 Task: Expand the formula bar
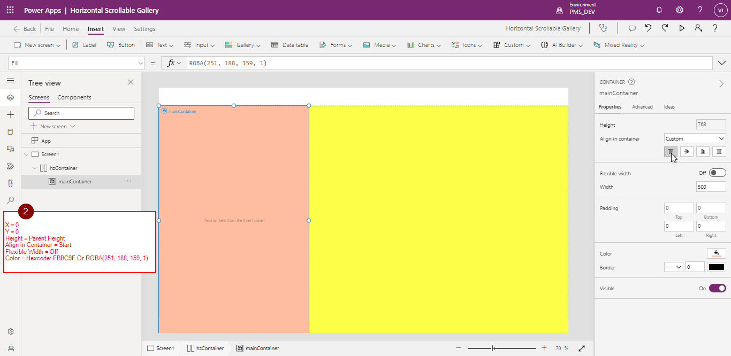click(x=721, y=63)
